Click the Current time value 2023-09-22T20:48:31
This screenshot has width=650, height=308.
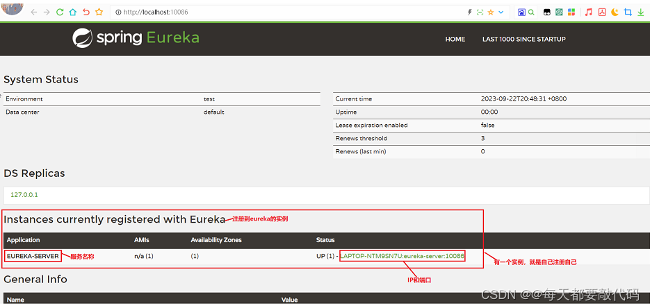point(523,99)
